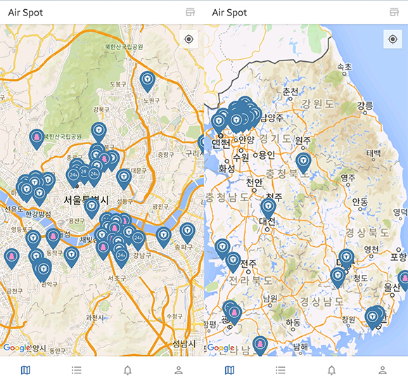Open profile icon in right bottom bar
The image size is (408, 384).
(x=383, y=370)
